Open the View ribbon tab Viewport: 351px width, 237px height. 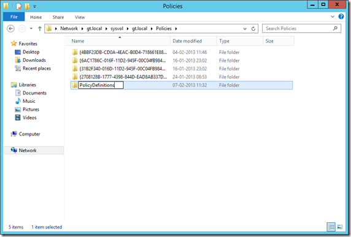coord(80,17)
